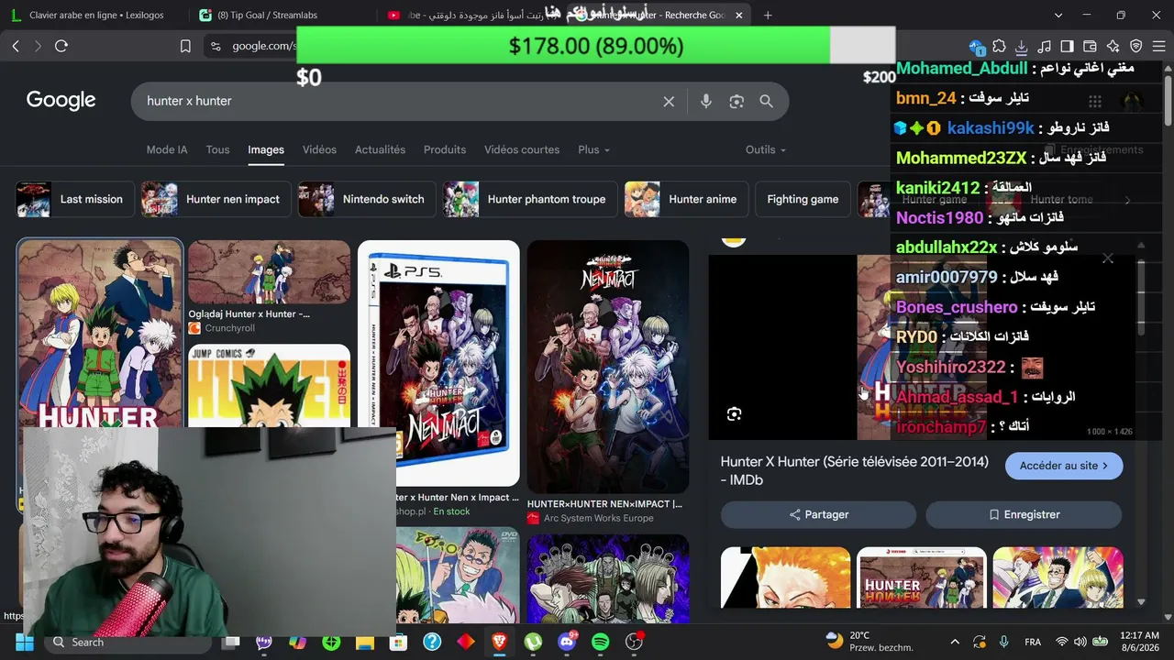Save the image with Enregistrer button
The height and width of the screenshot is (660, 1174).
[1024, 515]
